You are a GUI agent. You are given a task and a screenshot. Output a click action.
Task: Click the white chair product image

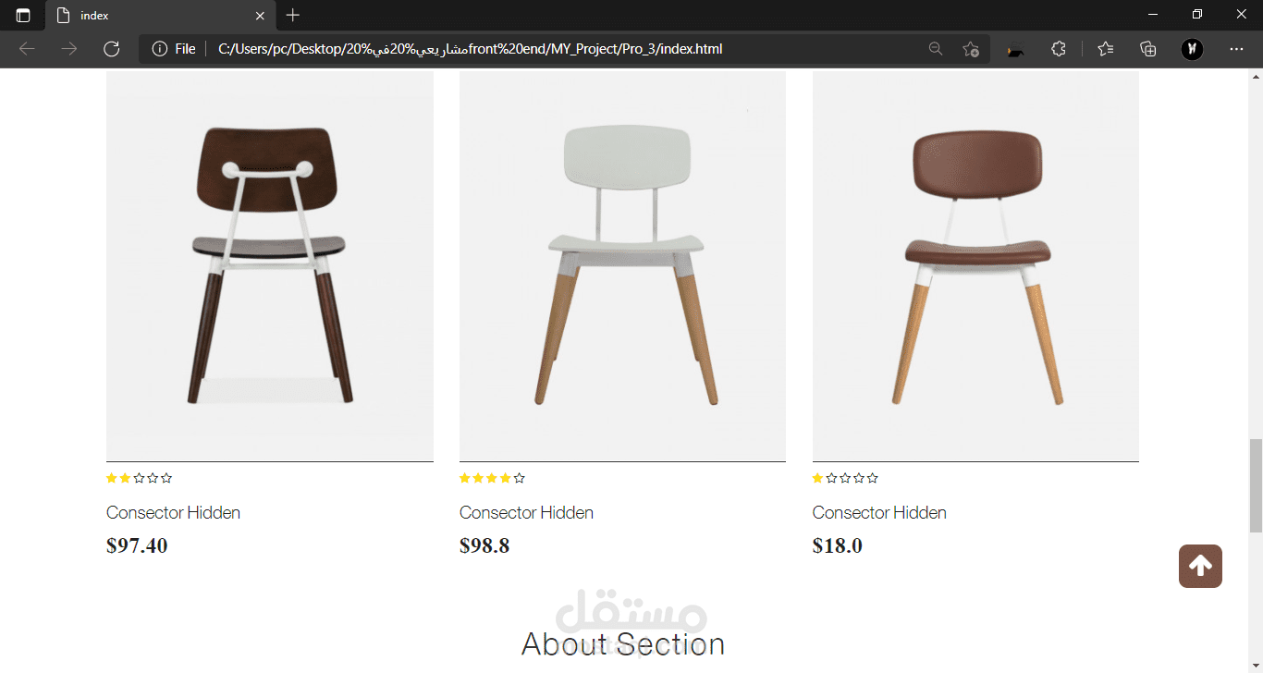[x=622, y=265]
